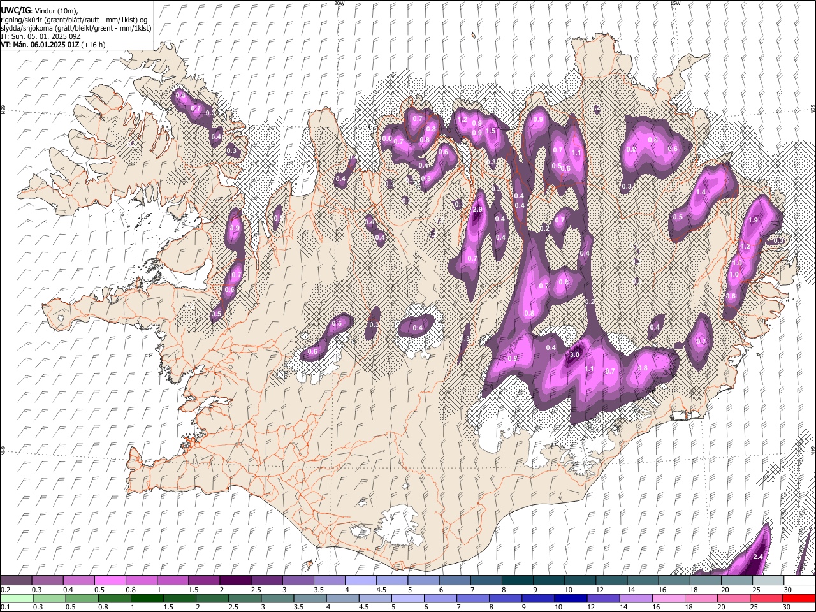Click the "IT: Sun. 05. 01. 2025 09Z" line

tap(40, 36)
